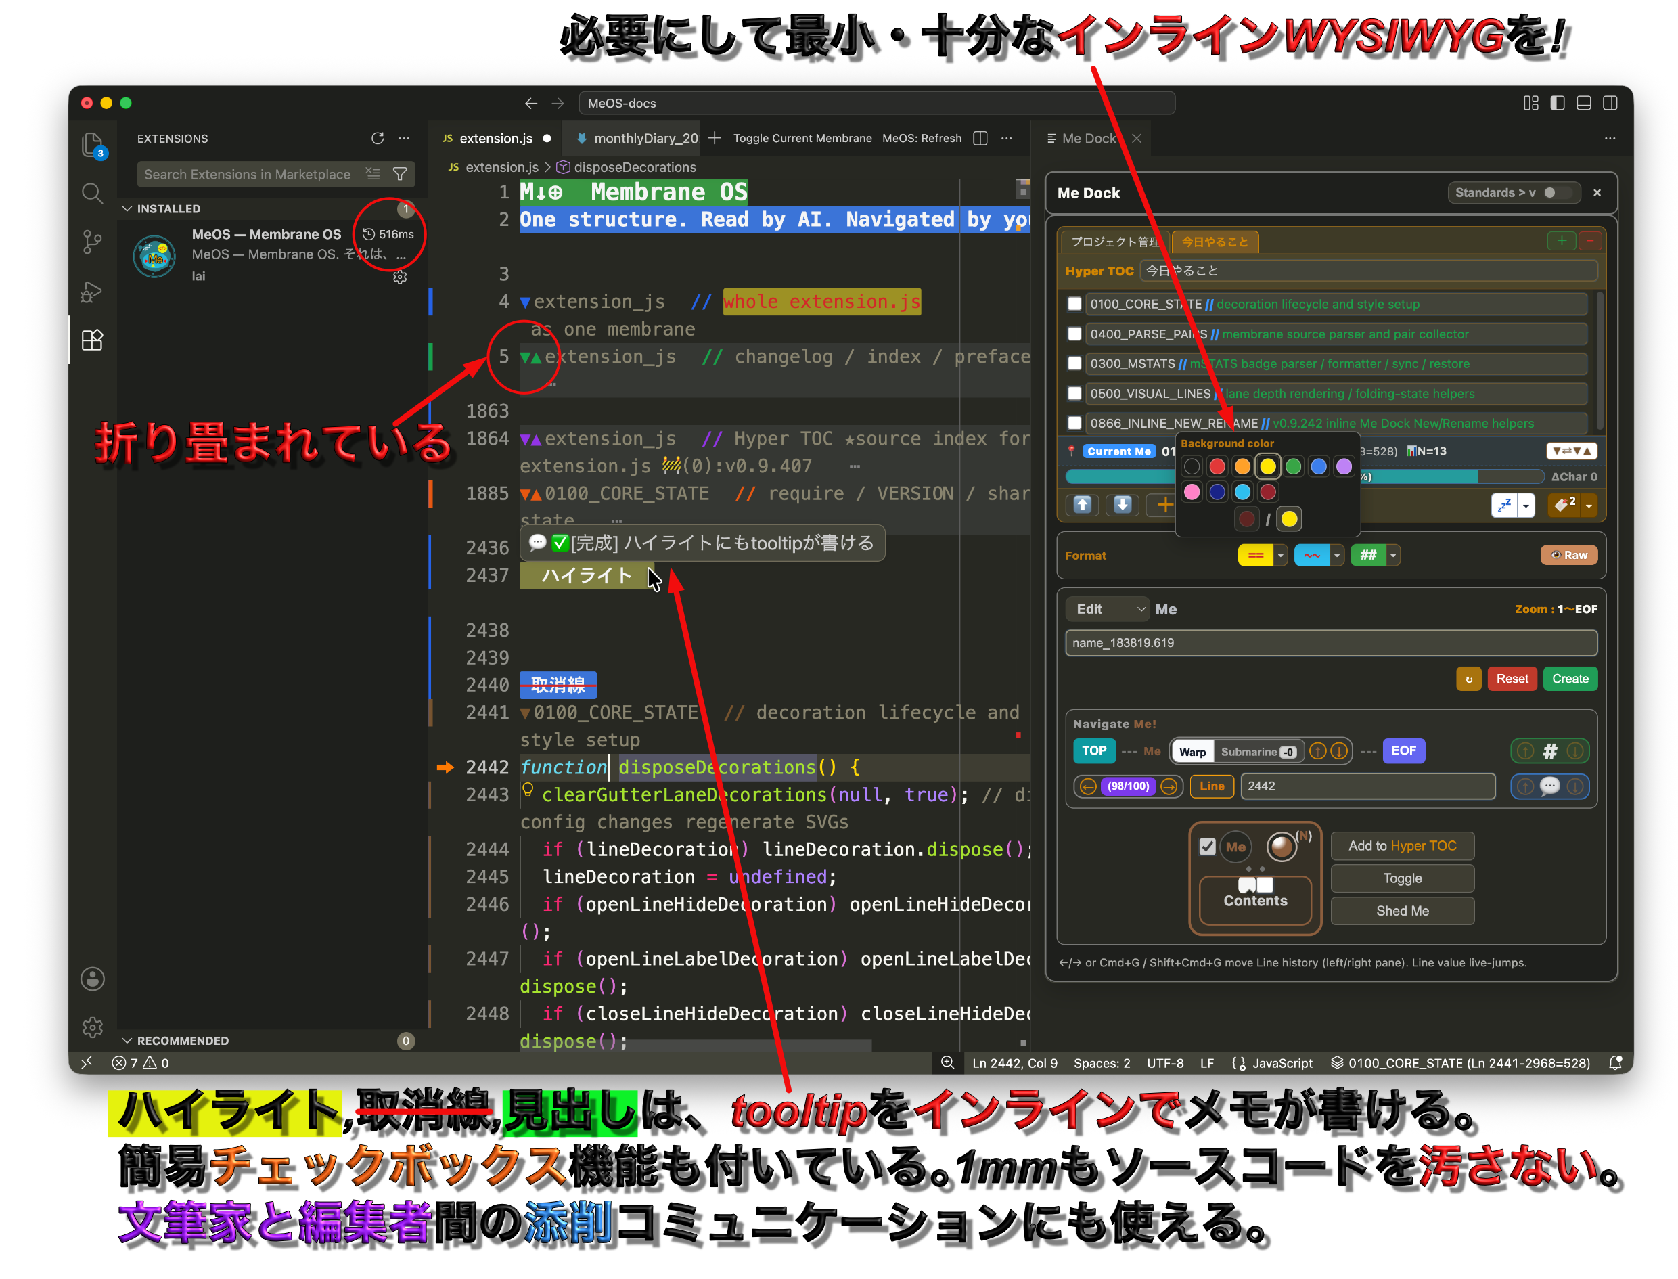Open Source Control view in activity bar
Viewport: 1678px width, 1279px height.
[92, 242]
